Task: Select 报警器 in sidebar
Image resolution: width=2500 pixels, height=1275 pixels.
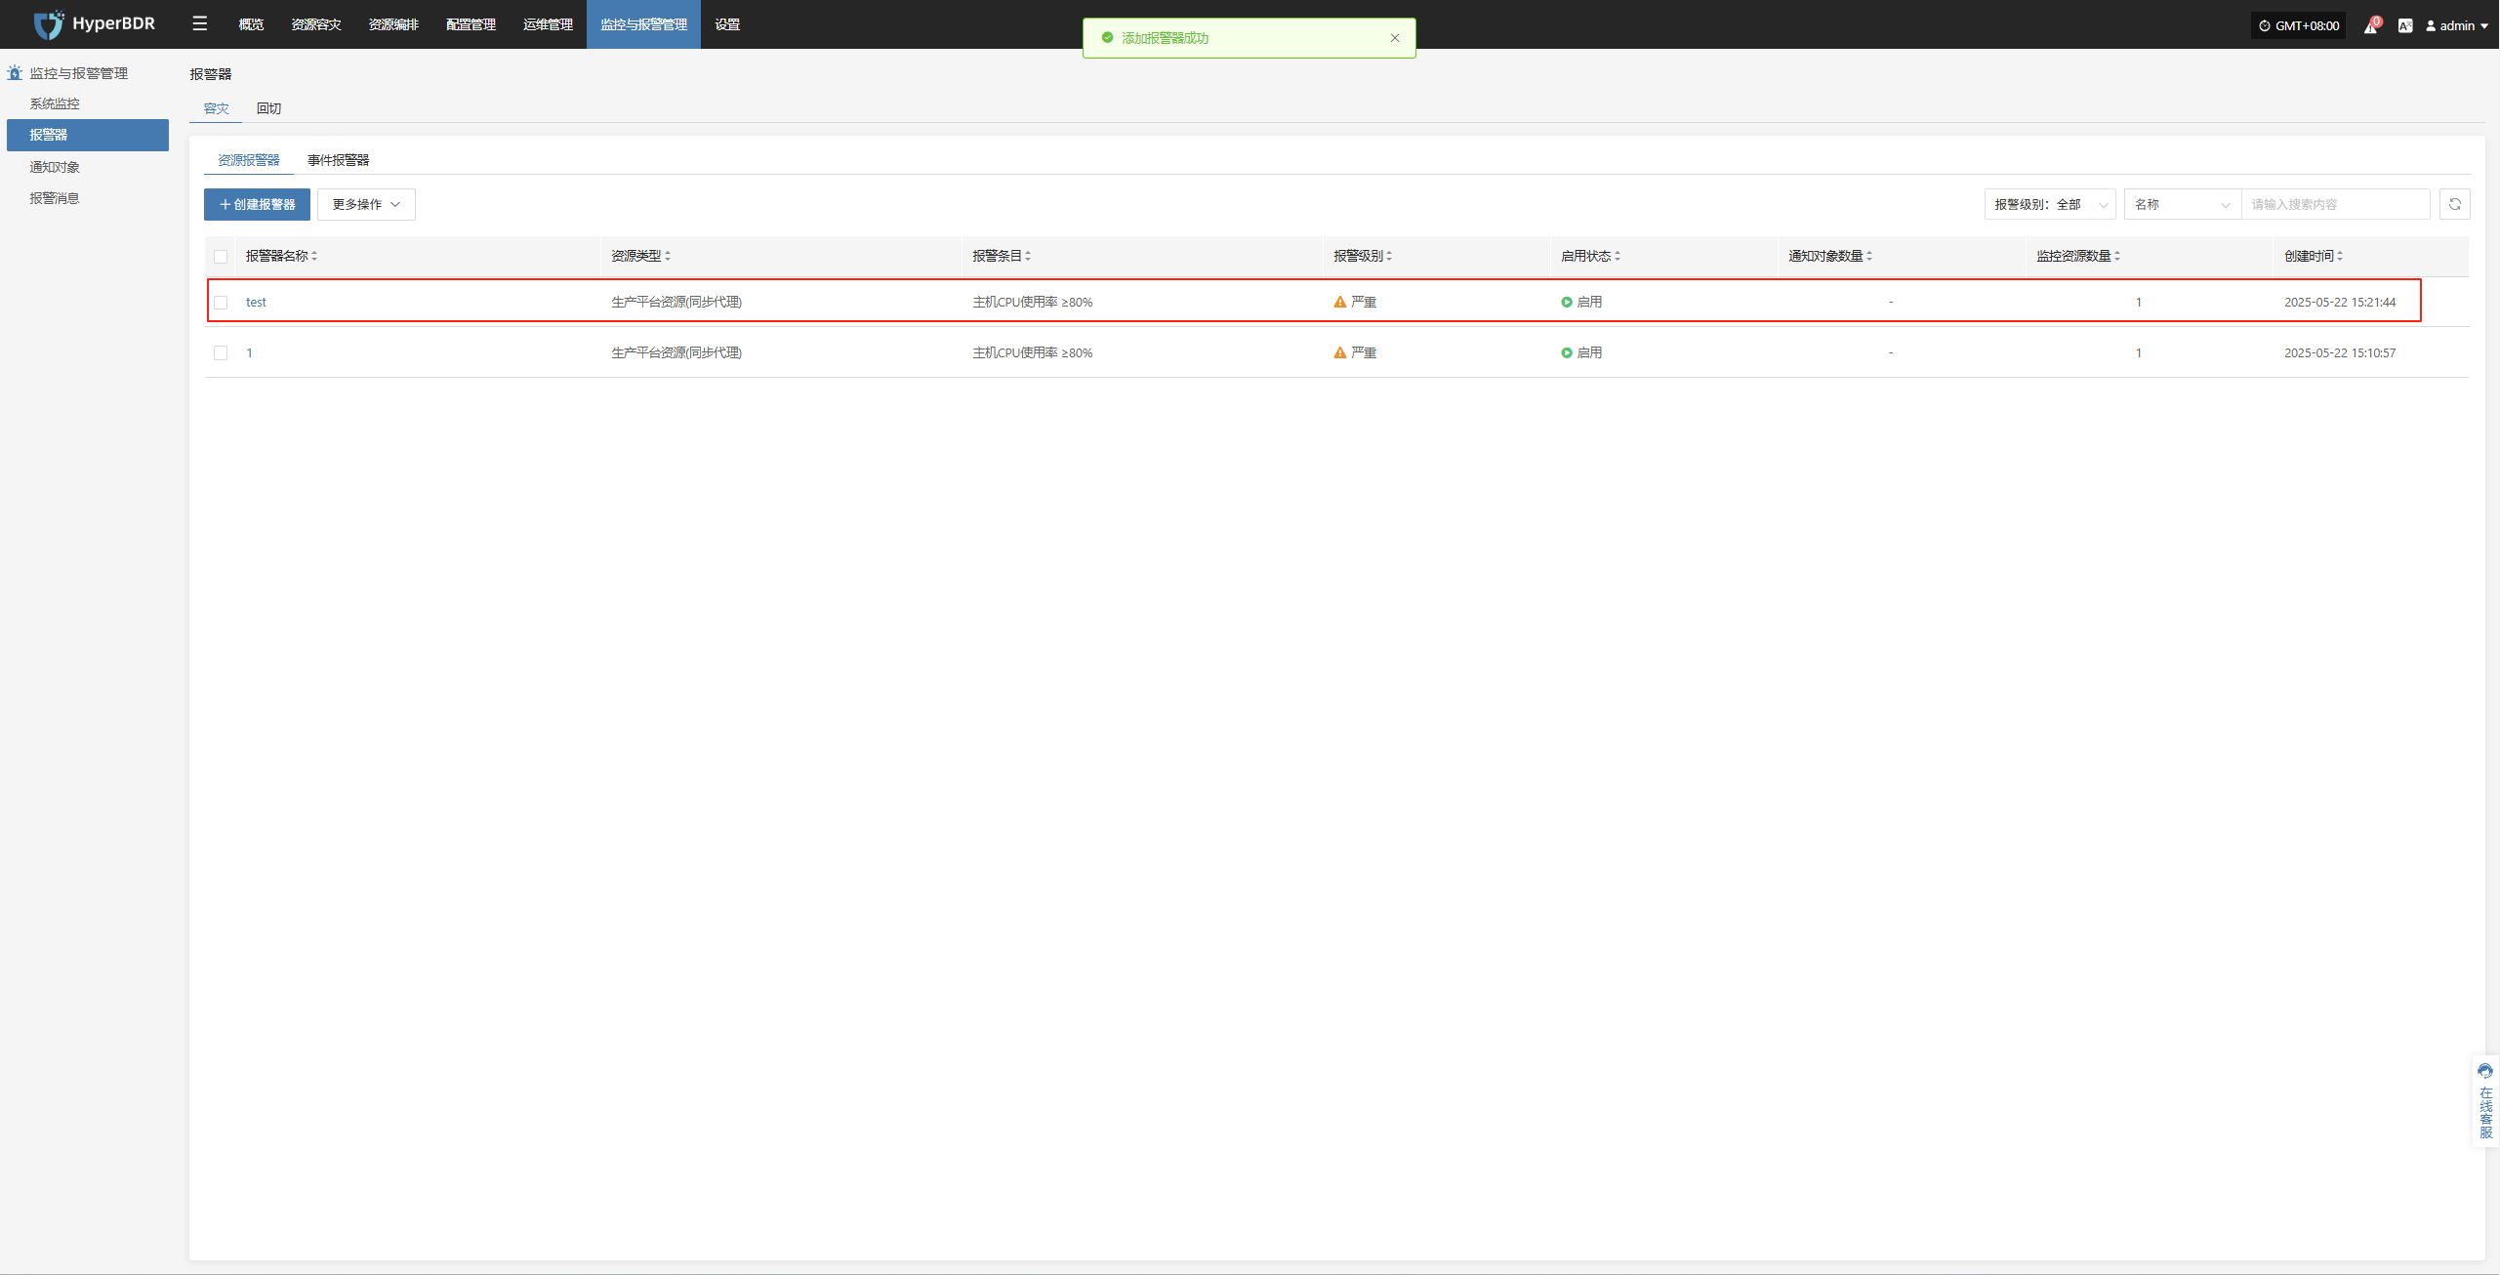Action: point(88,135)
